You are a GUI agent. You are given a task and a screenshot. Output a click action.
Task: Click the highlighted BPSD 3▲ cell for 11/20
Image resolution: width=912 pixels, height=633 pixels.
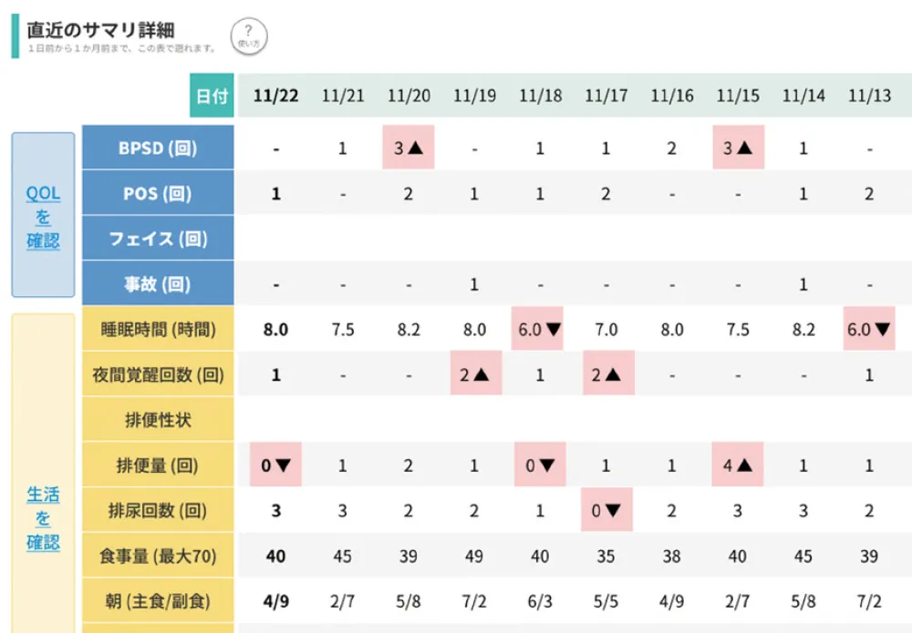coord(409,148)
